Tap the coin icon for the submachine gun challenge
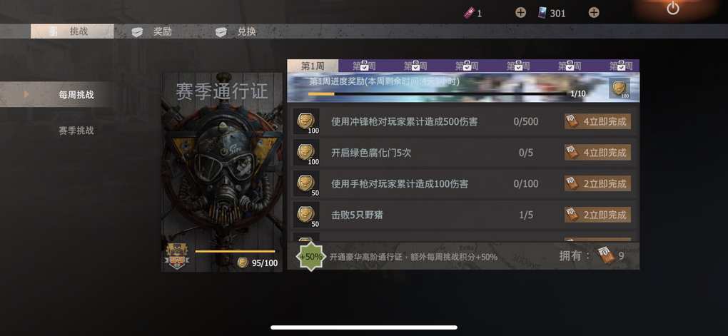The image size is (728, 336). (x=306, y=121)
